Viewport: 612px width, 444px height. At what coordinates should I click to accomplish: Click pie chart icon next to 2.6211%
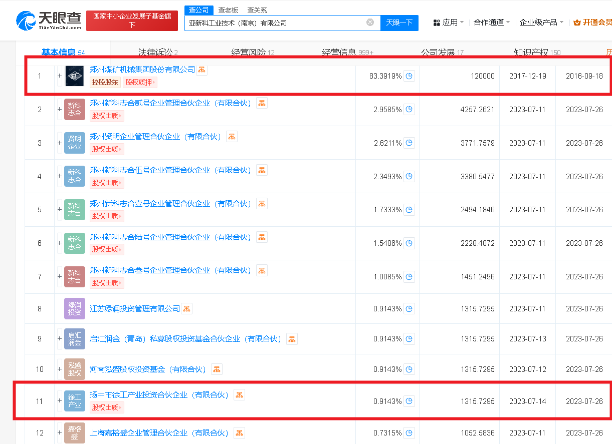click(x=410, y=143)
